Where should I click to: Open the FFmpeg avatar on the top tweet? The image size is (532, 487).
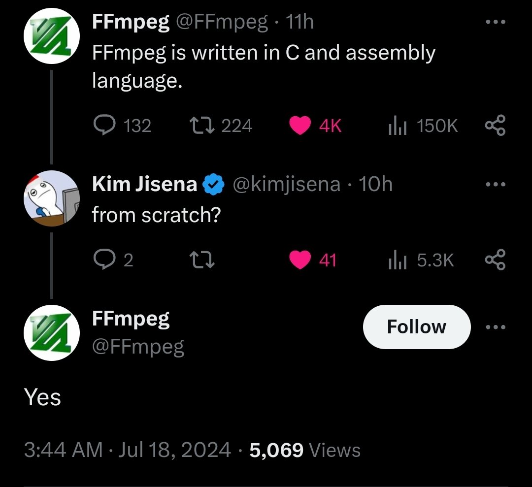pyautogui.click(x=52, y=35)
